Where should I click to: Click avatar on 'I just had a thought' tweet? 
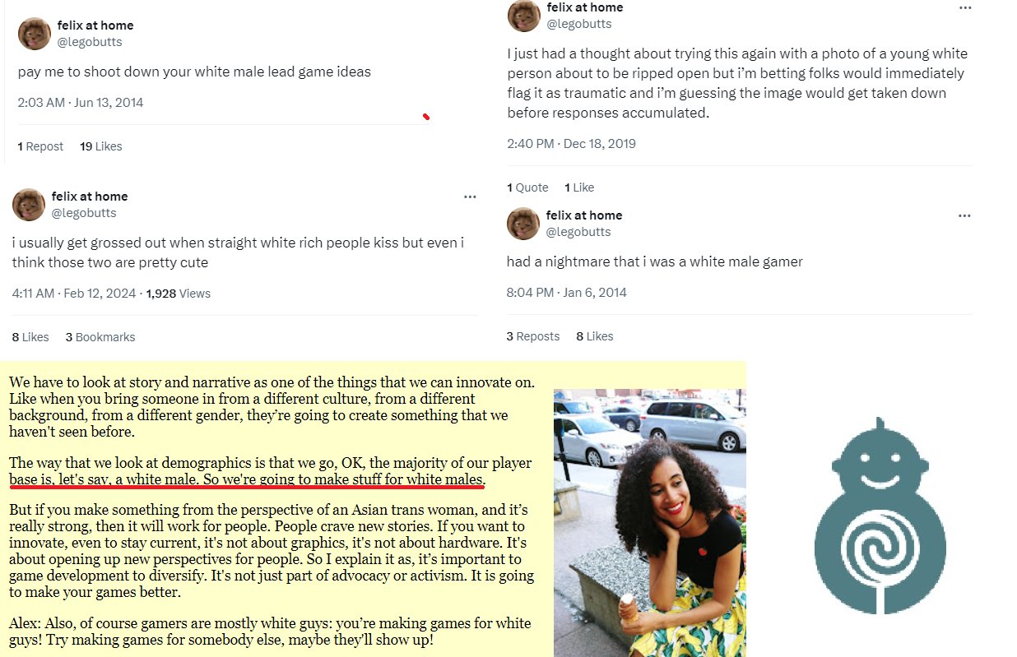click(524, 15)
